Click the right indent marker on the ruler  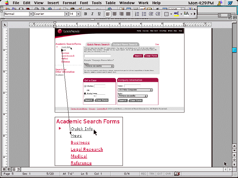pos(184,25)
